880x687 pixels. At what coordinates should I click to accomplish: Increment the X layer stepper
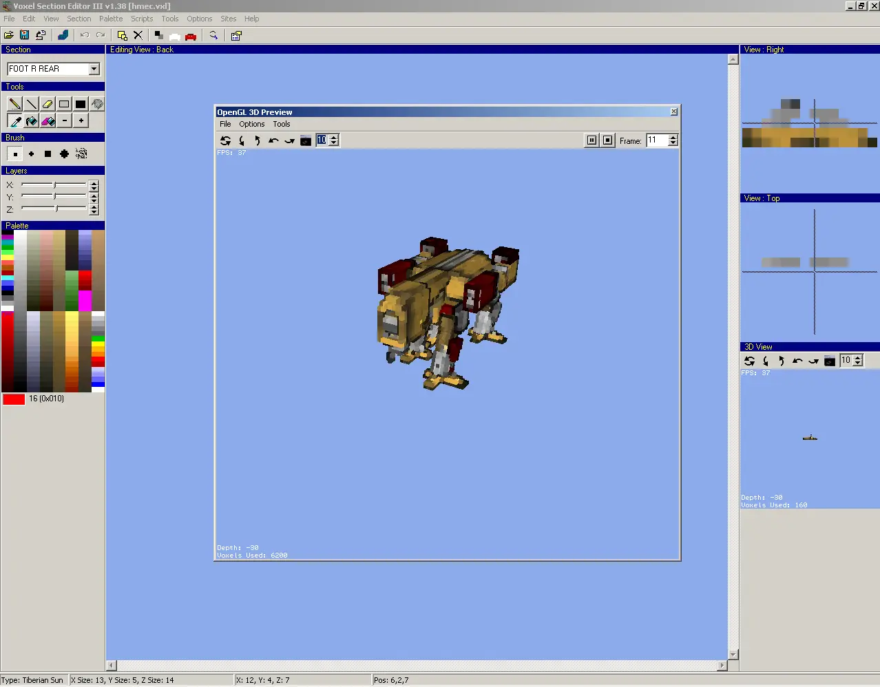(x=94, y=183)
